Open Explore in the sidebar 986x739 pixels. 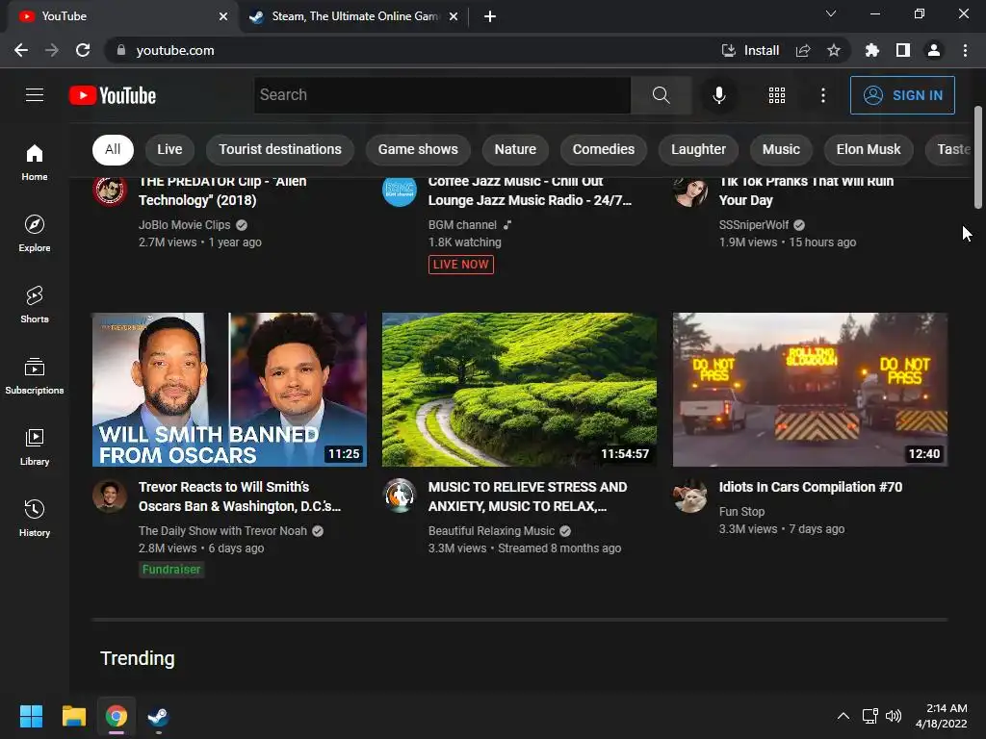pyautogui.click(x=35, y=233)
